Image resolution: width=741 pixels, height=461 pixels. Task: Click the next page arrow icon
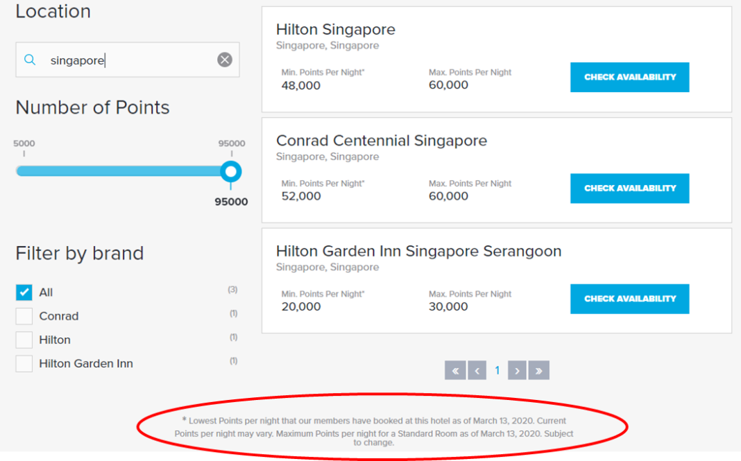click(x=517, y=370)
